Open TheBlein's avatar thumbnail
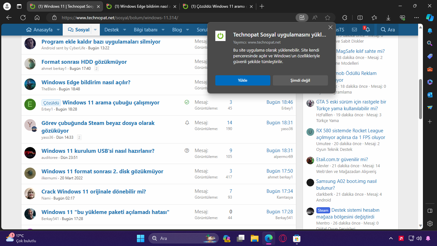The image size is (437, 246). point(30,84)
